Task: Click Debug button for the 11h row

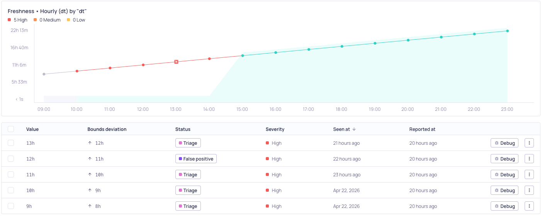Action: pos(505,174)
